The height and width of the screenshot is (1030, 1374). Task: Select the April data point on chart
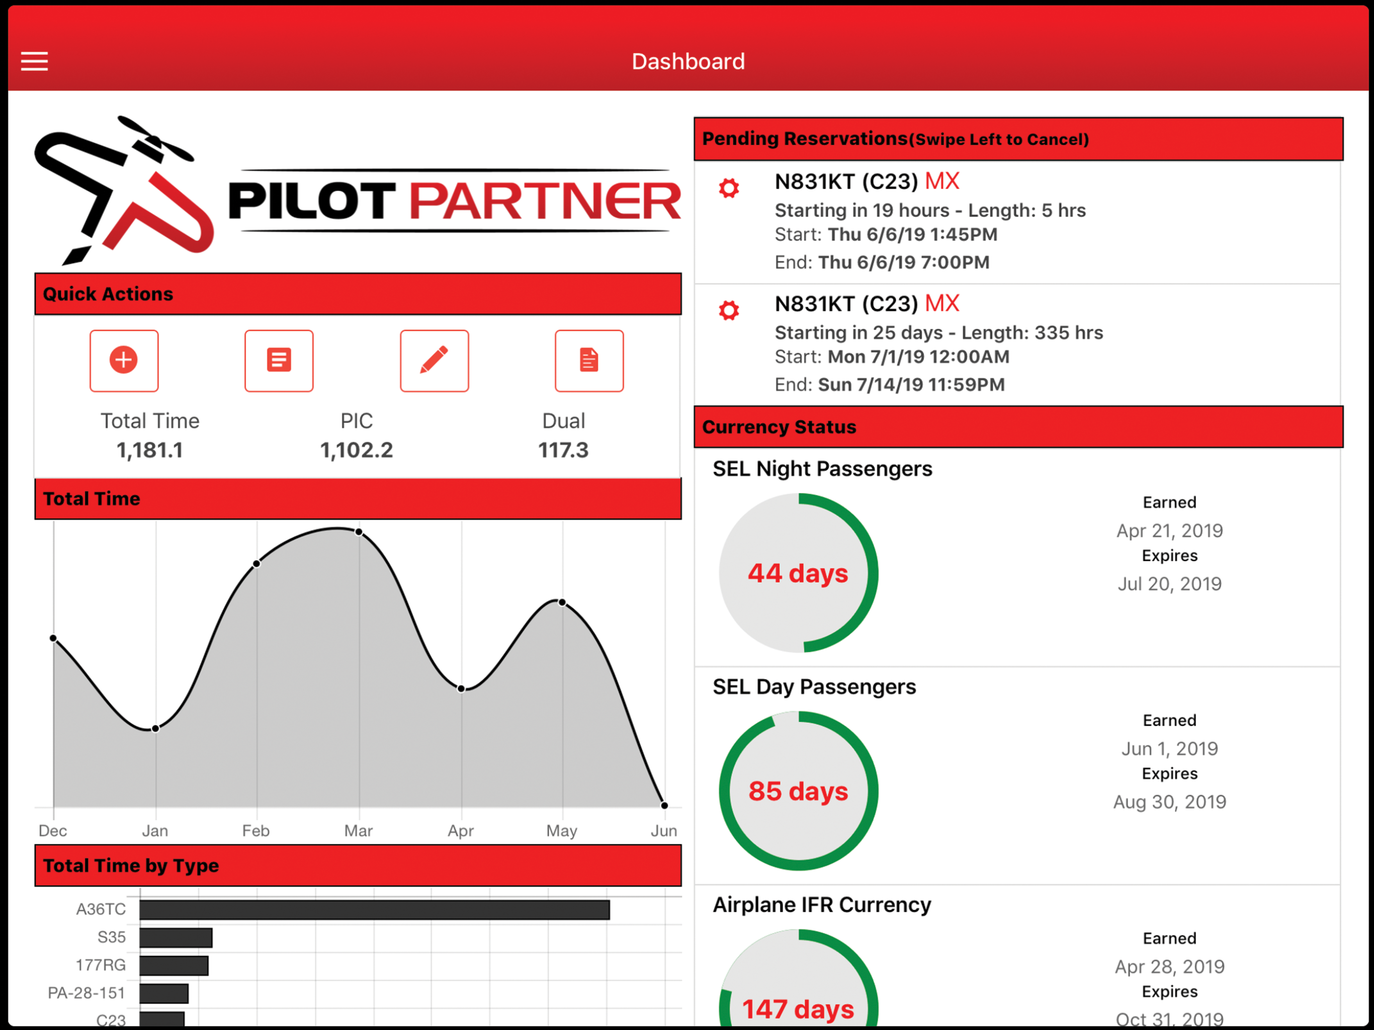[x=461, y=689]
